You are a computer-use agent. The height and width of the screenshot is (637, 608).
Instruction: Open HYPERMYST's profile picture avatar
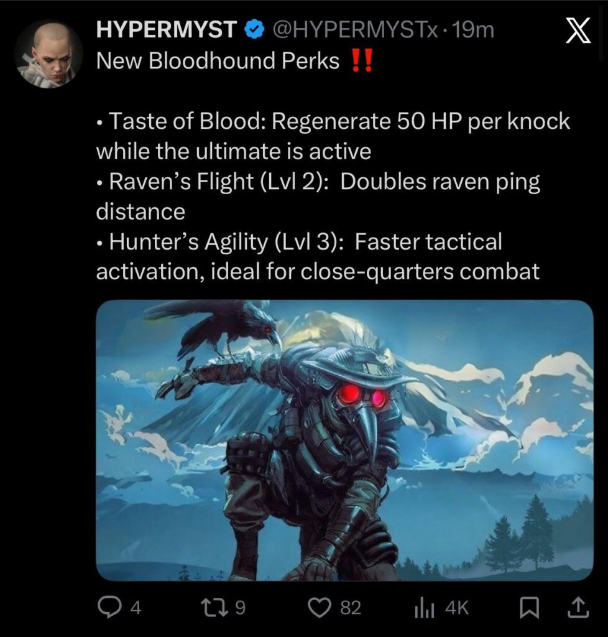[x=48, y=55]
